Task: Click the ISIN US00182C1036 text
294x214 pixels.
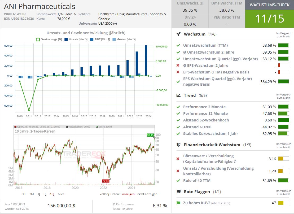Action: (x=19, y=19)
